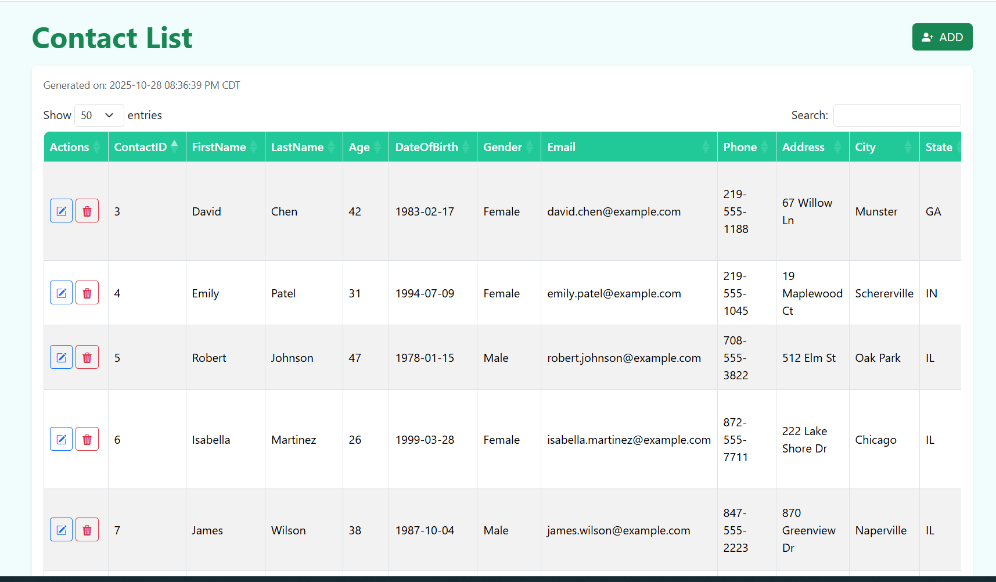Viewport: 996px width, 582px height.
Task: Click the edit icon for David Chen
Action: (61, 210)
